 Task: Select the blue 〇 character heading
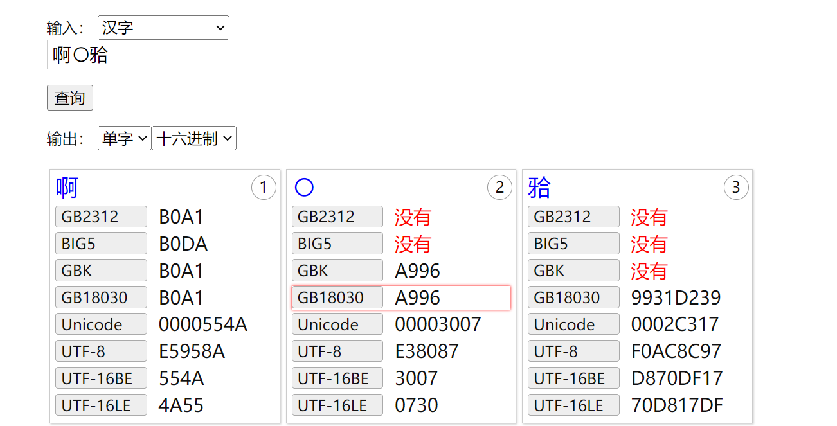[303, 188]
